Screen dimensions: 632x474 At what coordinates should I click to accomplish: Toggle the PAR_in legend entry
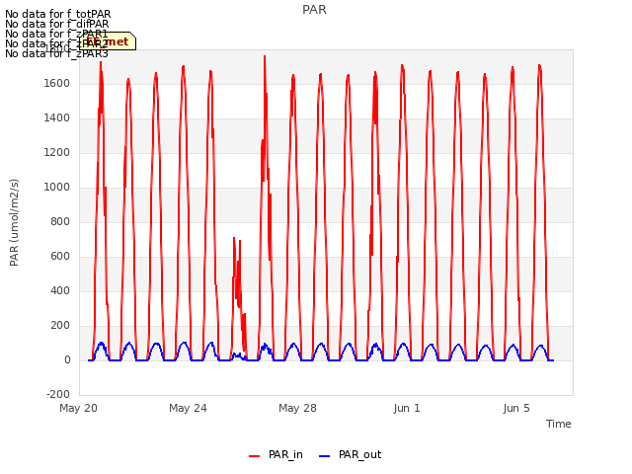click(x=276, y=455)
